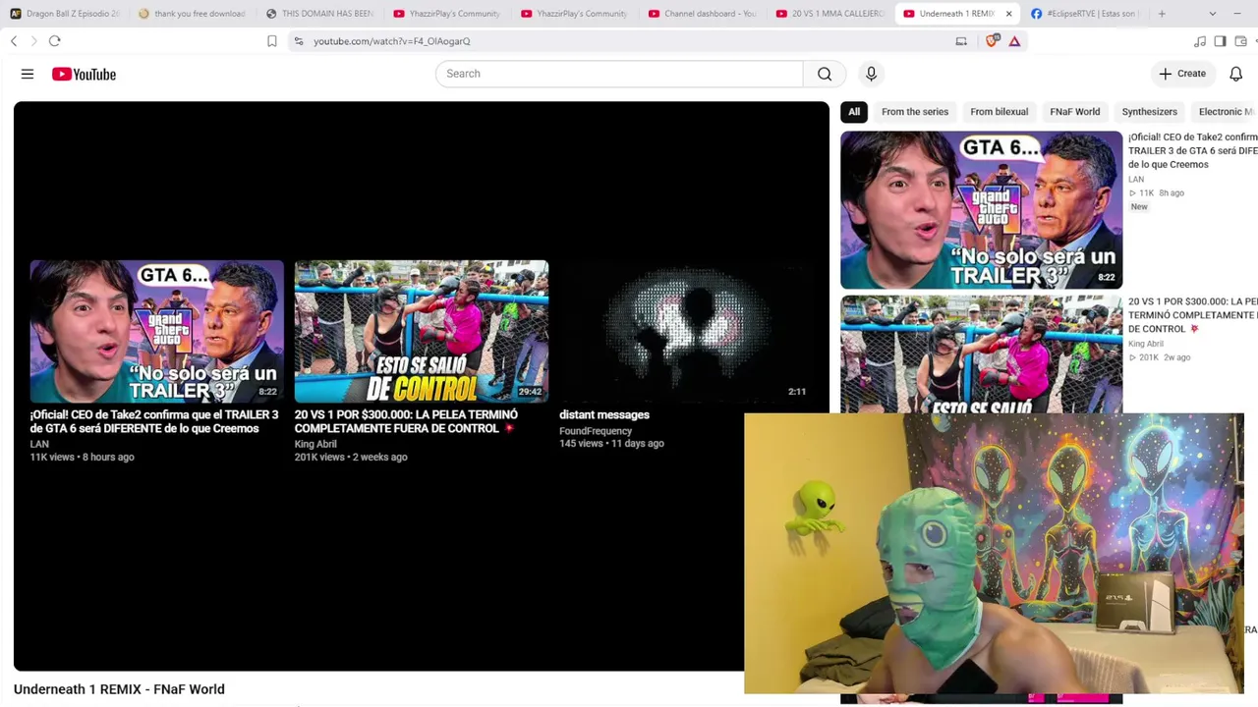The image size is (1258, 707).
Task: Switch to the 'thank you free download' tab
Action: [192, 14]
